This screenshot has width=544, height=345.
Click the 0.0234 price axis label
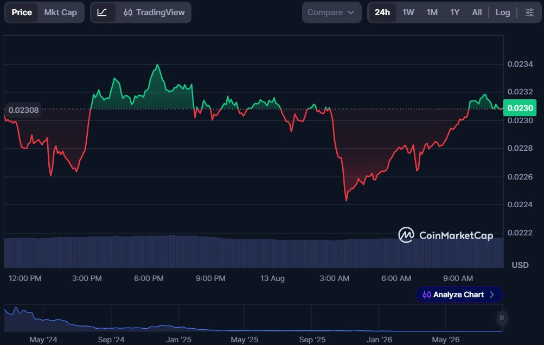pos(520,64)
